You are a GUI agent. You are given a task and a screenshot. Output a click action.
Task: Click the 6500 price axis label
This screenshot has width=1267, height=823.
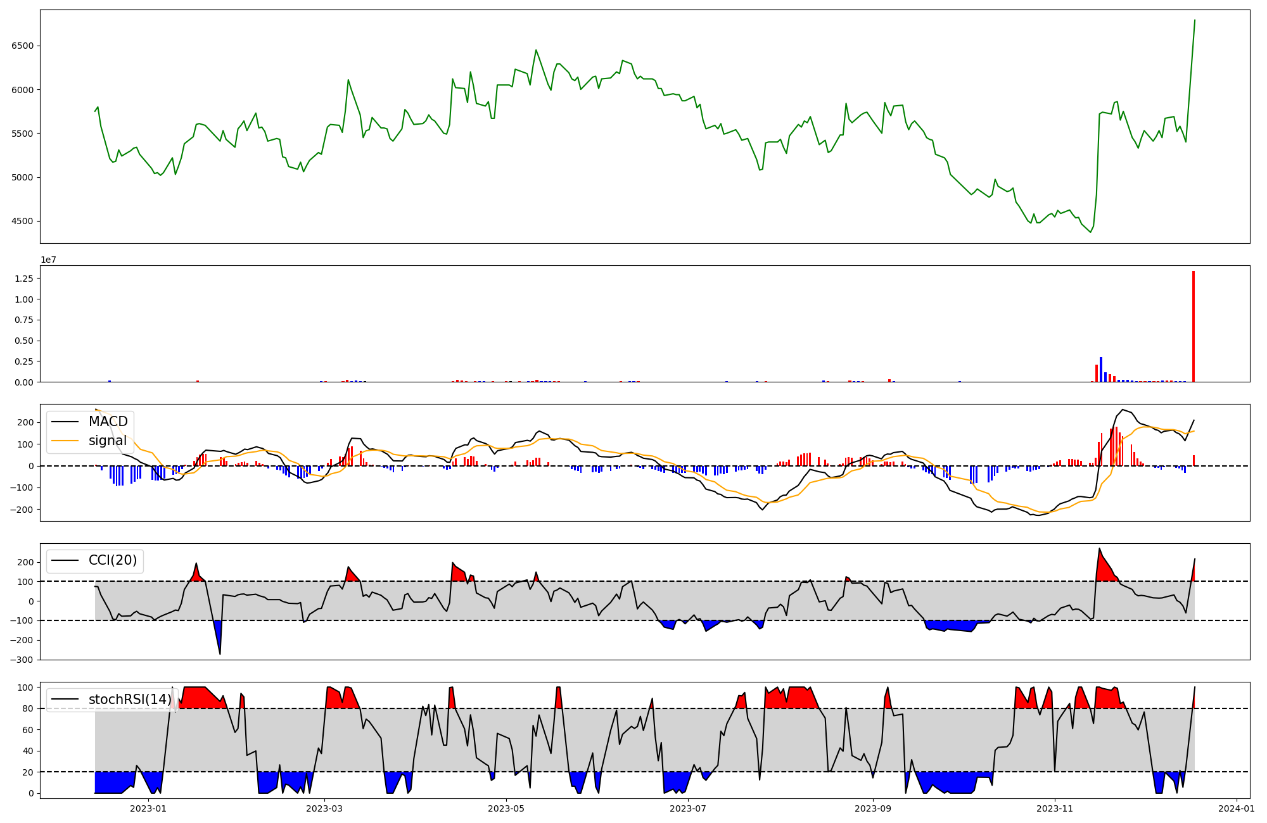[22, 46]
